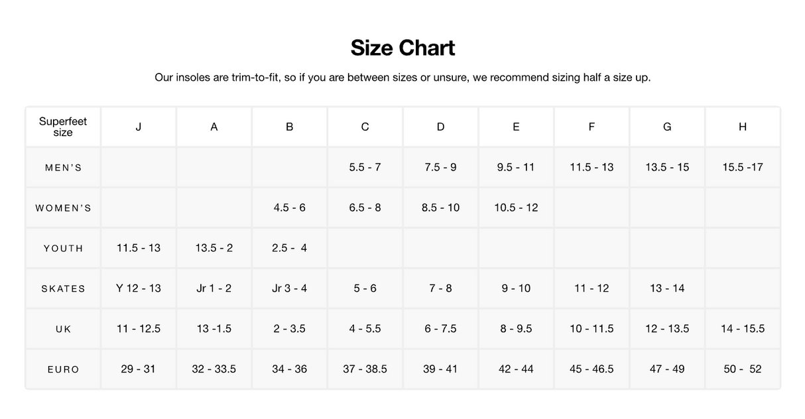Image resolution: width=805 pixels, height=419 pixels.
Task: Select column header J
Action: [x=138, y=127]
